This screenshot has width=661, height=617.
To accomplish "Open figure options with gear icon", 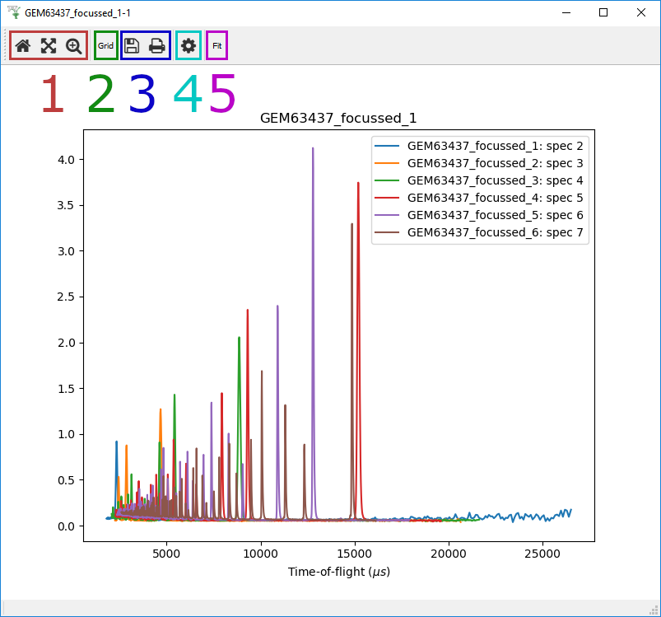I will [189, 46].
